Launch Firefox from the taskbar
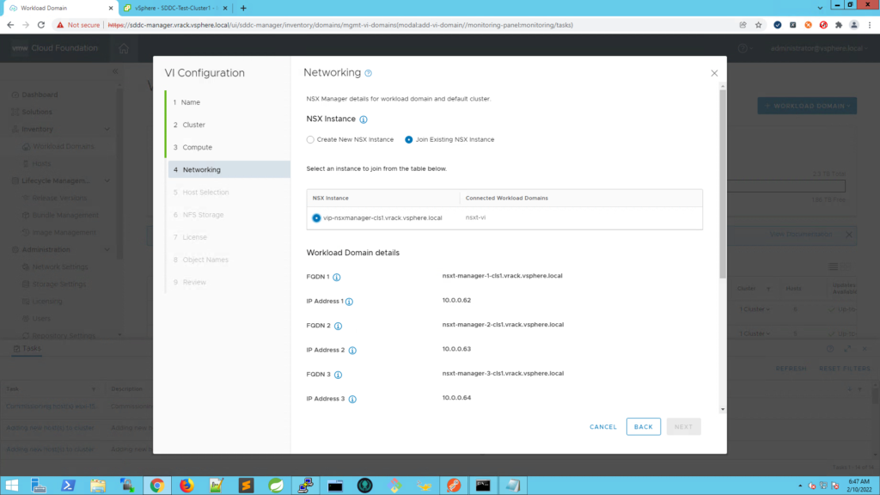 (186, 486)
